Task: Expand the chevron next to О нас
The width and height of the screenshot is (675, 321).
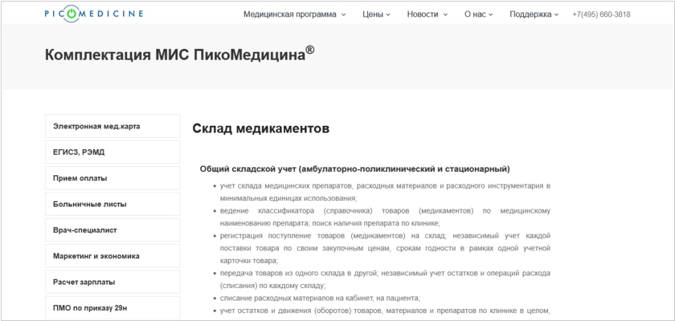Action: click(x=490, y=14)
